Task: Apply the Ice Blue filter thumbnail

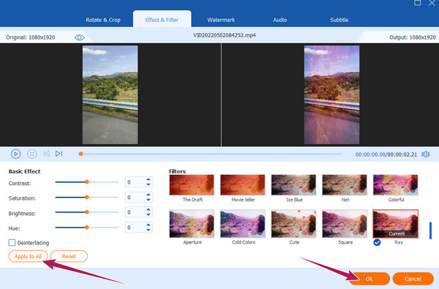Action: tap(293, 185)
